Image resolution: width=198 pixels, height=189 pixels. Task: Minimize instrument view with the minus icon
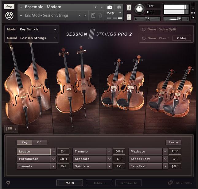coord(193,9)
